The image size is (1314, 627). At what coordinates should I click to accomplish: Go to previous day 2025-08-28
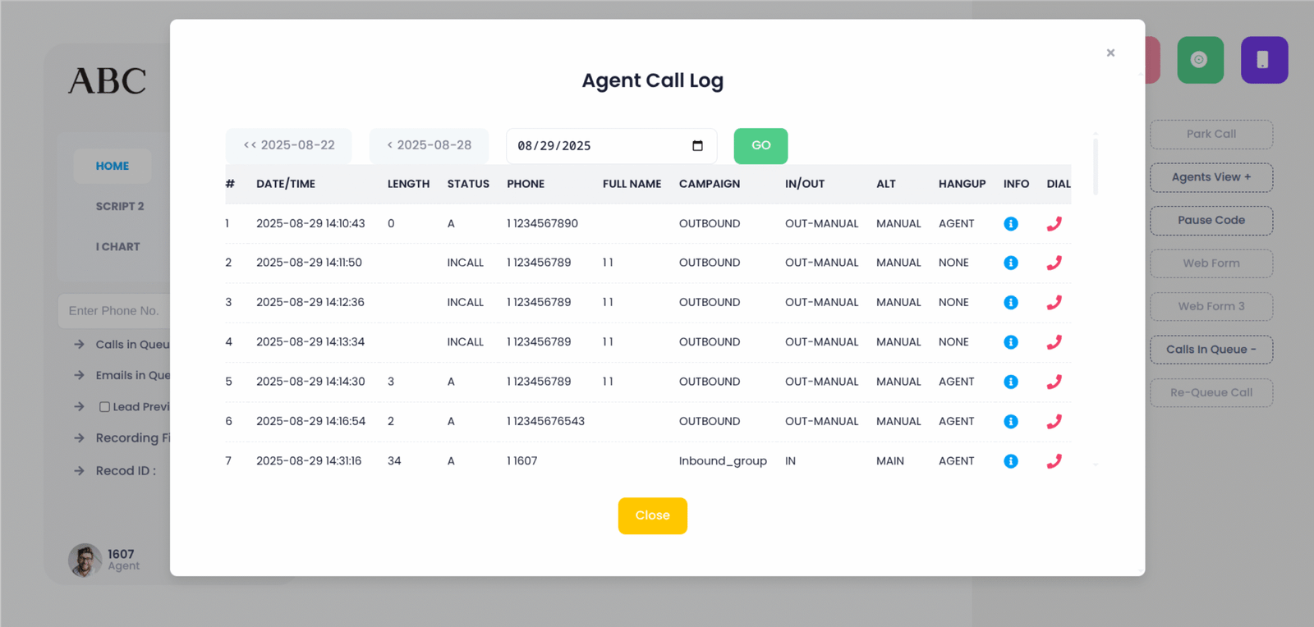point(429,145)
